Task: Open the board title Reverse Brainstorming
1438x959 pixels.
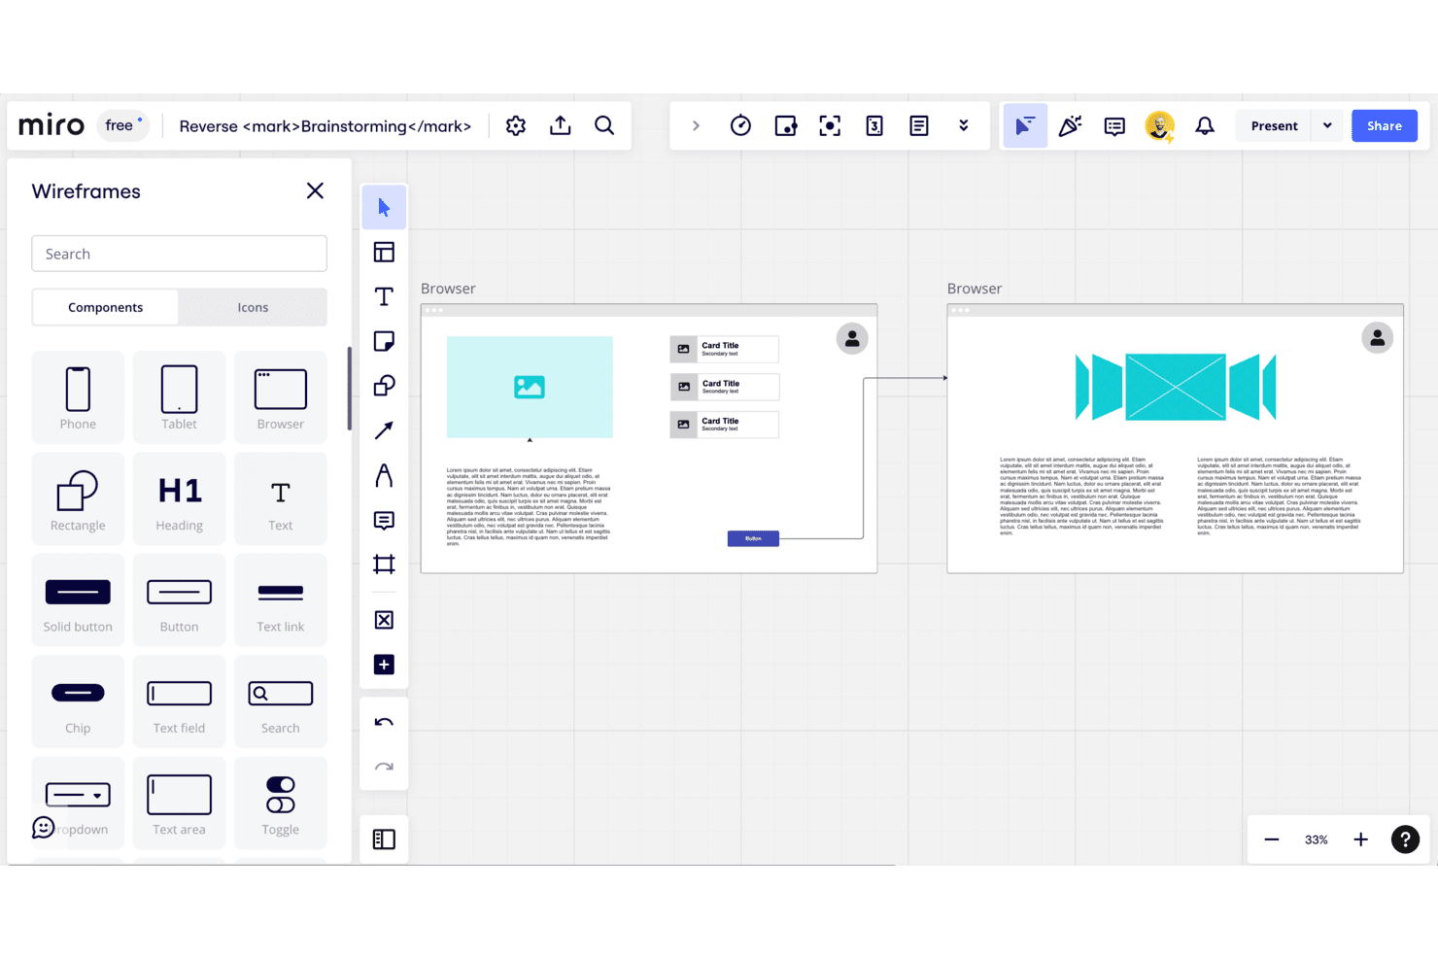Action: point(325,126)
